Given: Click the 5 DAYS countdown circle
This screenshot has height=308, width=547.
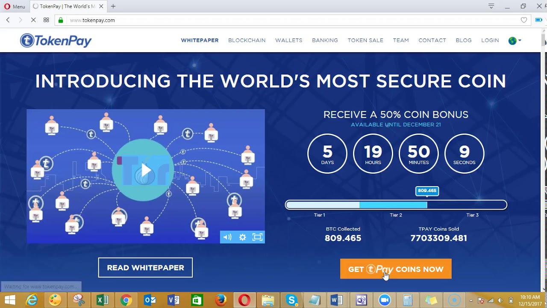Looking at the screenshot, I should coord(327,154).
